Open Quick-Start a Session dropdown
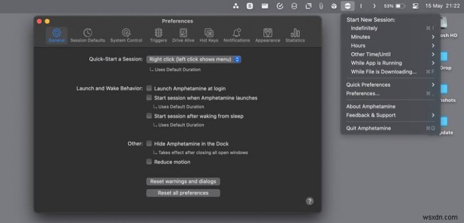Viewport: 464px width, 223px height. click(x=194, y=59)
